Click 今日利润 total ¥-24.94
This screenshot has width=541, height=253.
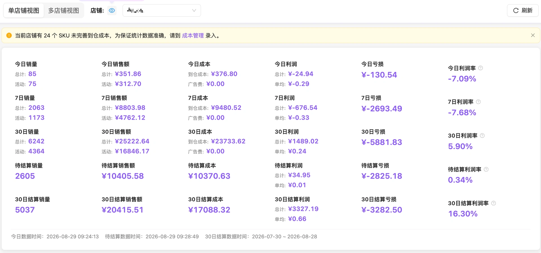[301, 74]
